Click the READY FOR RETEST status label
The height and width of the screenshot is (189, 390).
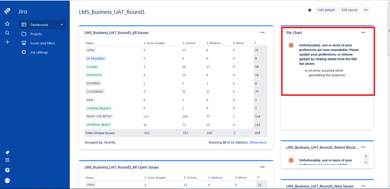click(100, 116)
